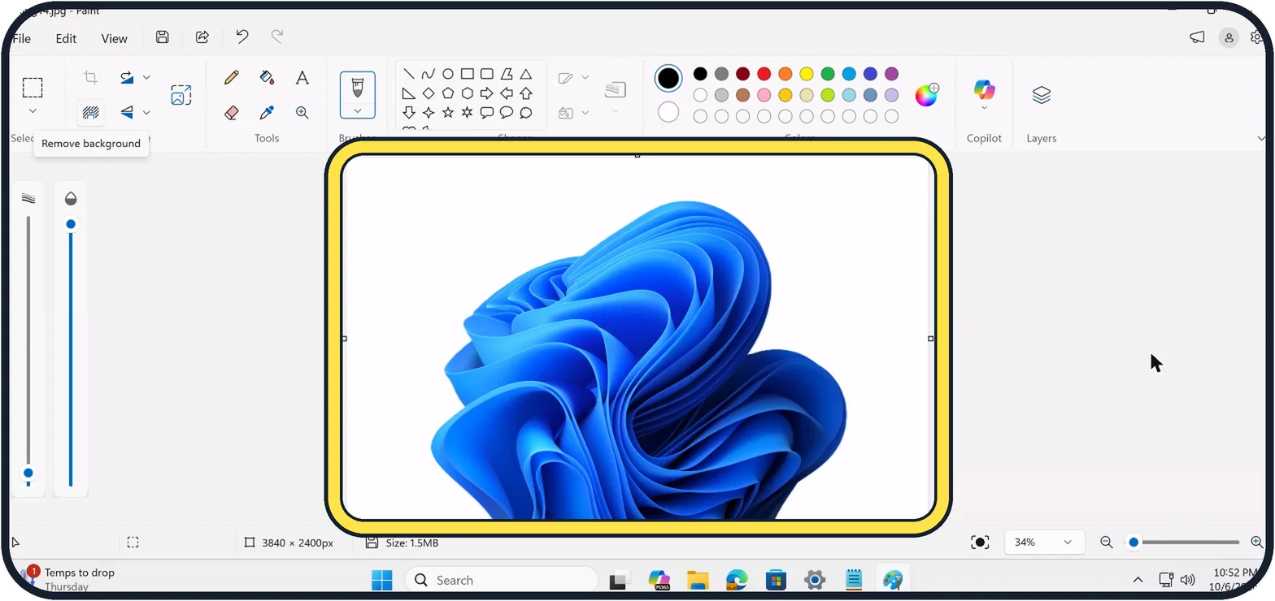The width and height of the screenshot is (1275, 601).
Task: Open the Resize and Skew image icon
Action: tap(181, 95)
